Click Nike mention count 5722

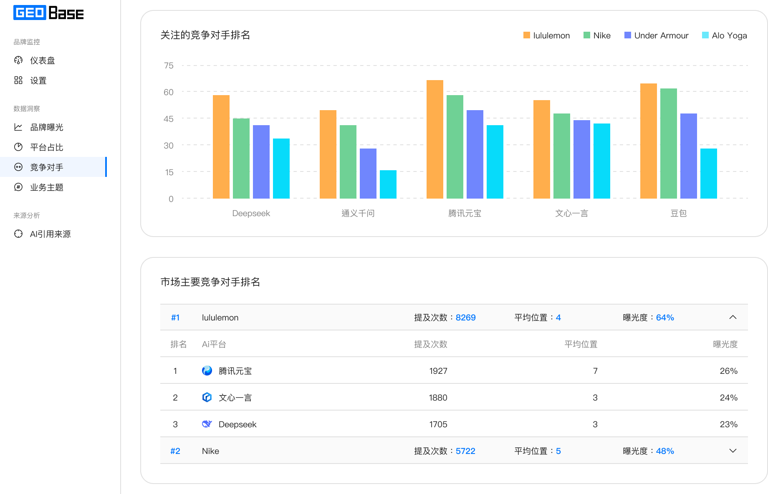click(465, 451)
